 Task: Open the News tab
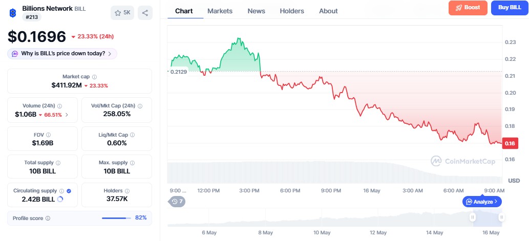pyautogui.click(x=257, y=11)
